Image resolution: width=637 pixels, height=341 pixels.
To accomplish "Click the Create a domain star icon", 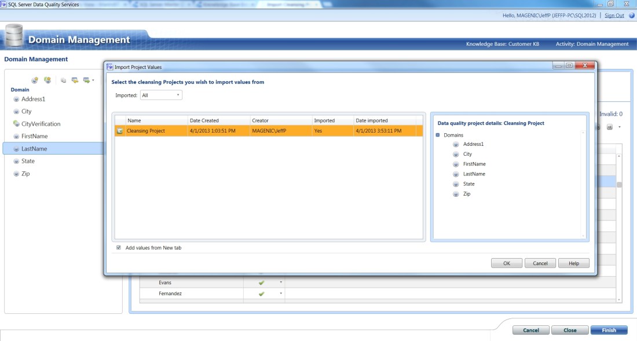I will [x=34, y=80].
